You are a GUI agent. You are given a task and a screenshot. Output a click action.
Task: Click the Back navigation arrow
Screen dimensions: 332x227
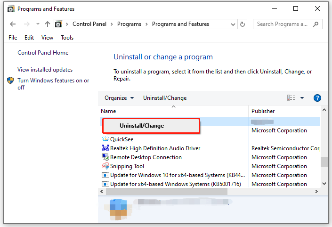pyautogui.click(x=13, y=24)
